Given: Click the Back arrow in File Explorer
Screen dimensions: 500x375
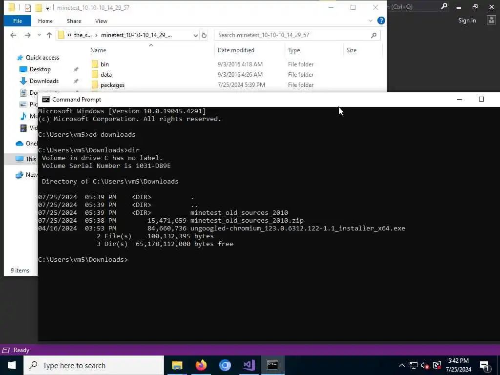Looking at the screenshot, I should point(13,35).
